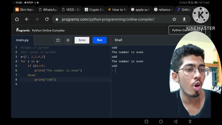Open the Python Certification link
The height and width of the screenshot is (125, 222).
click(x=187, y=30)
